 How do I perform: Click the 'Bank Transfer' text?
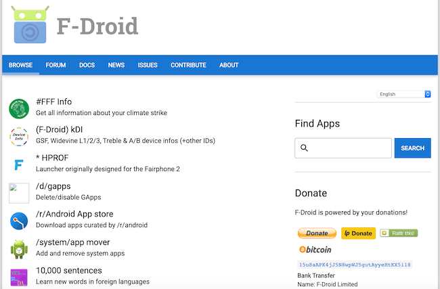[316, 275]
